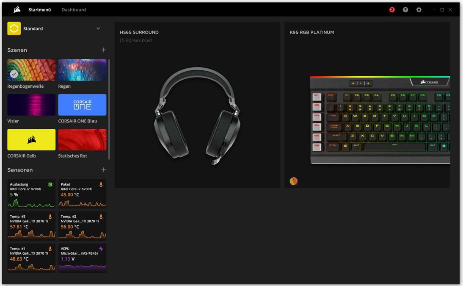Screen dimensions: 463x286
Task: Add a new sensor with plus icon
Action: tap(103, 170)
